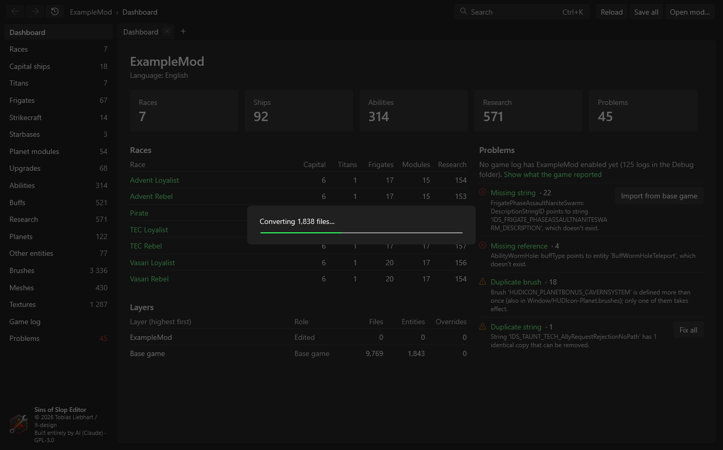723x450 pixels.
Task: Add a new tab with the plus icon
Action: coord(183,31)
